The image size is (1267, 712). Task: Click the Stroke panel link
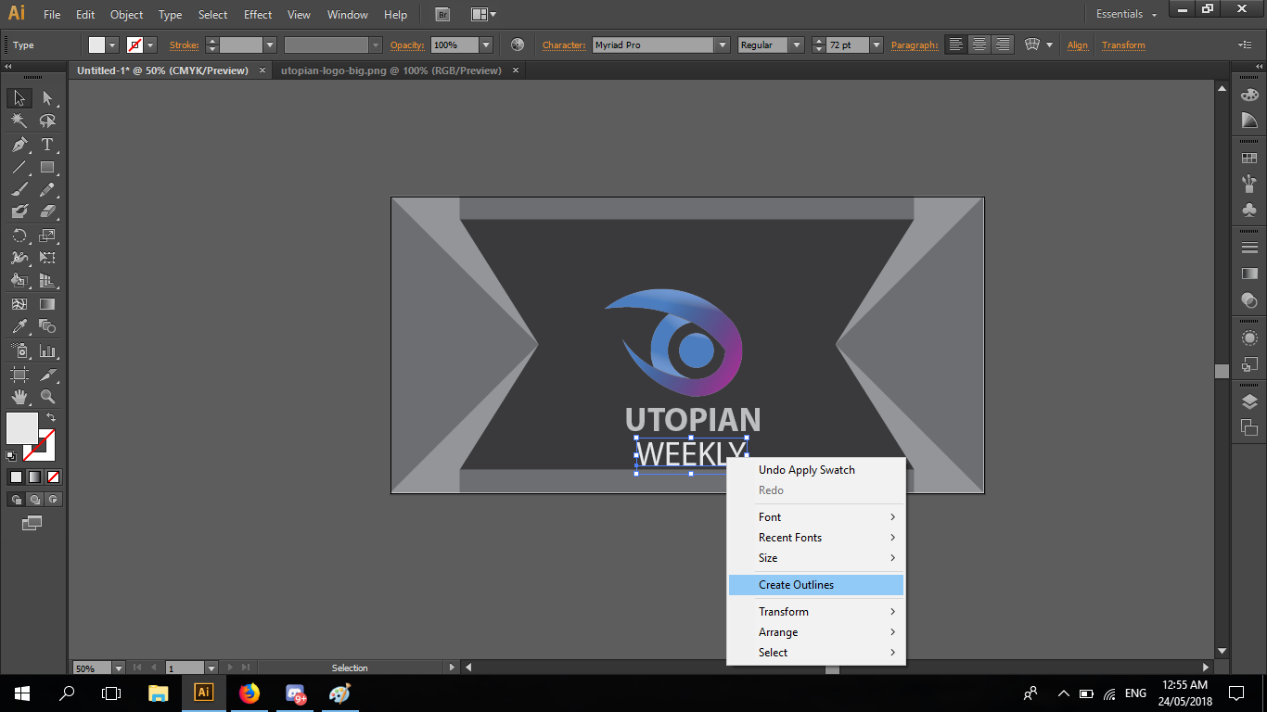point(184,44)
